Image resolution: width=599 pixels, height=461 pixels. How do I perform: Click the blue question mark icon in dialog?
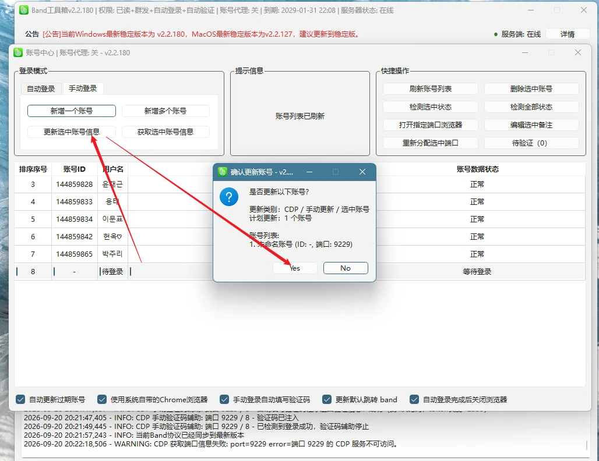pyautogui.click(x=229, y=197)
